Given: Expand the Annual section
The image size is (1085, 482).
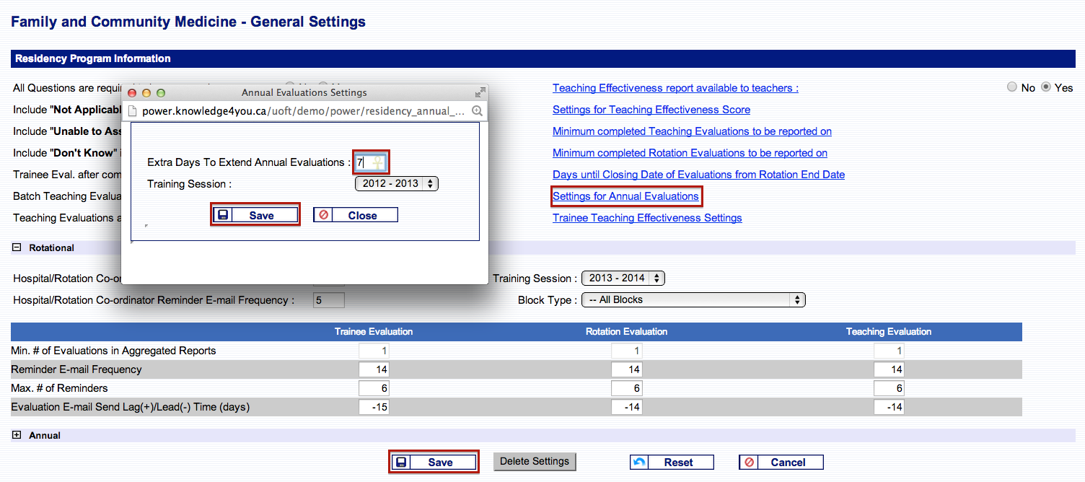Looking at the screenshot, I should (x=17, y=435).
